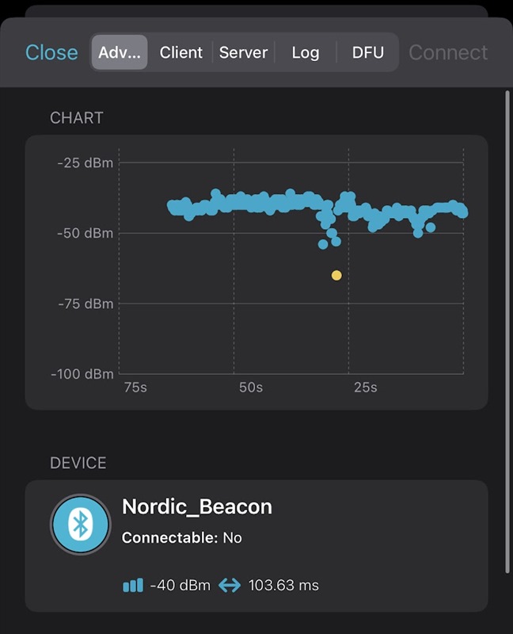This screenshot has width=513, height=634.
Task: Tap the -40 dBm RSSI reading
Action: click(180, 585)
